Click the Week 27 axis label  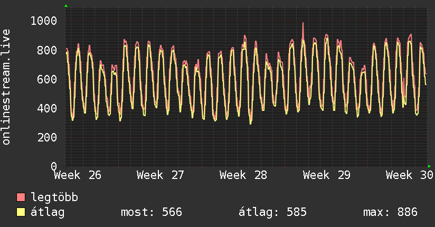pyautogui.click(x=160, y=175)
